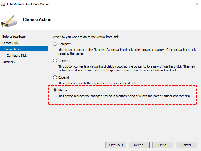Image resolution: width=201 pixels, height=151 pixels.
Task: Click the bold Choose Action page heading
Action: click(x=37, y=20)
